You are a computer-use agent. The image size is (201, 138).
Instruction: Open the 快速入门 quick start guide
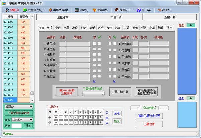tap(126, 10)
